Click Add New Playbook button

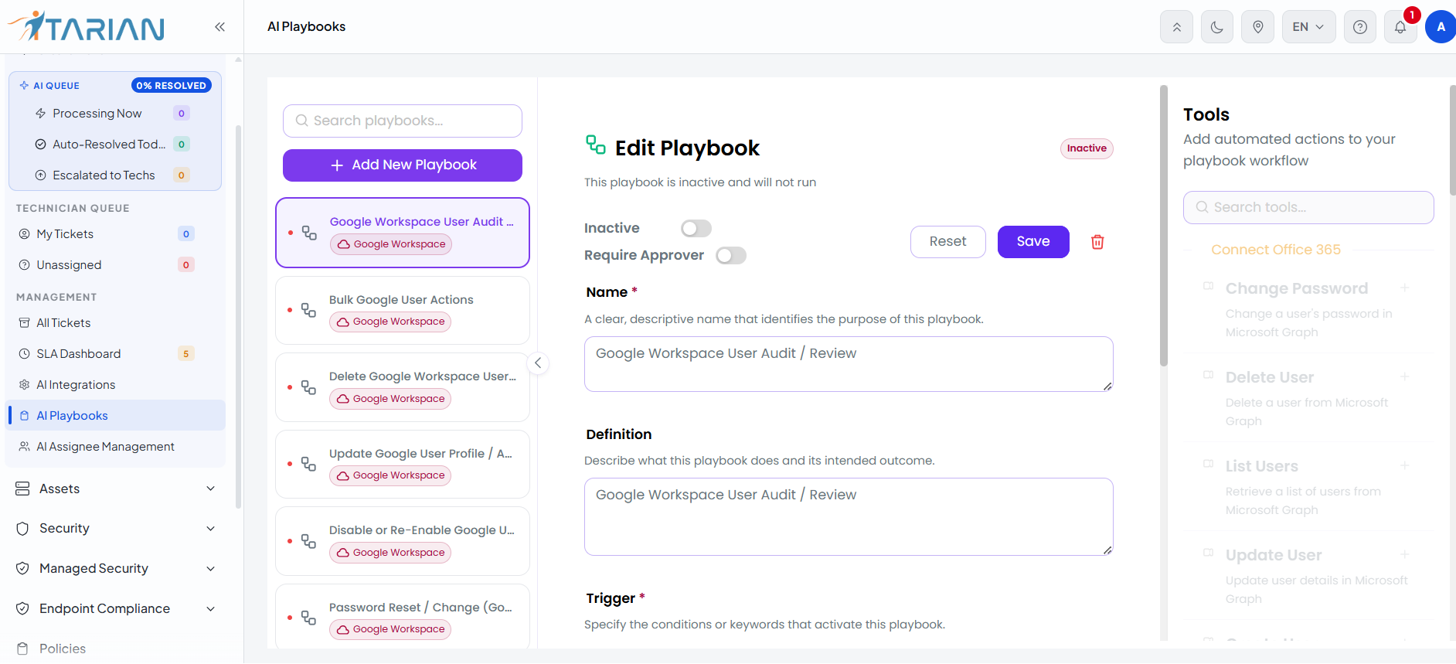point(403,165)
